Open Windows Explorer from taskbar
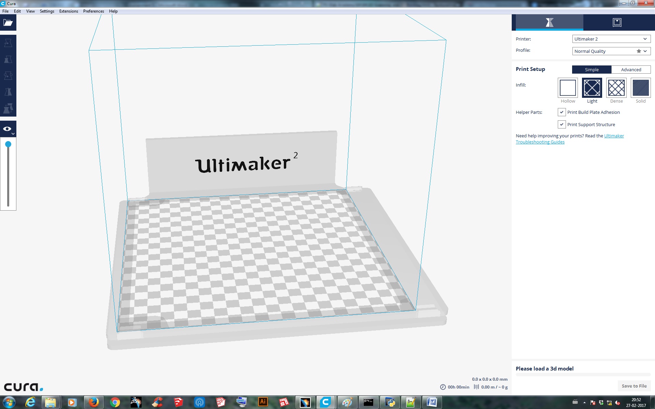 [50, 402]
